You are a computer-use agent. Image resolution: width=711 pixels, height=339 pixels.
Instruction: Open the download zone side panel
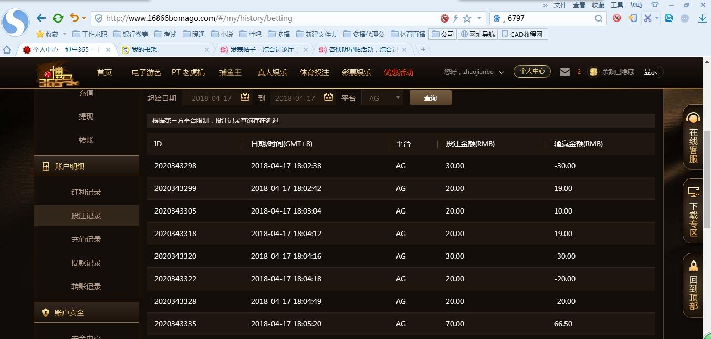(693, 211)
